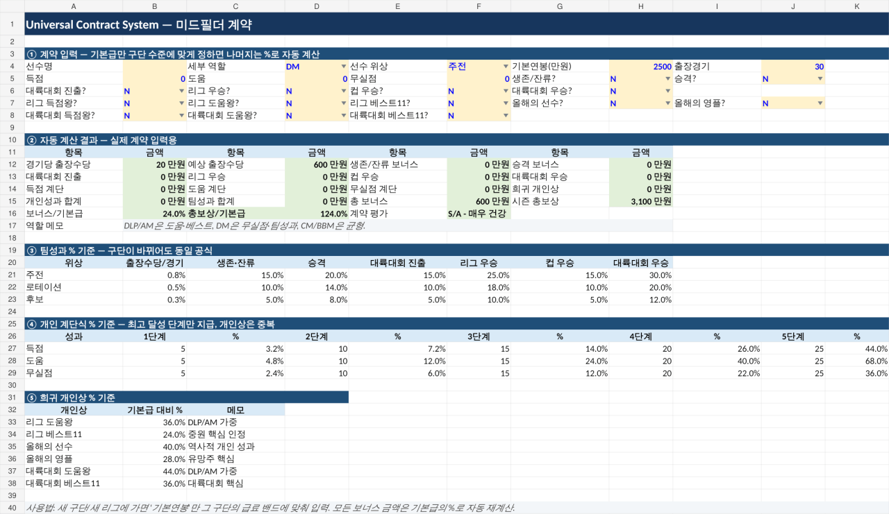Expand the 리그 득점왕? dropdown
889x514 pixels.
pyautogui.click(x=181, y=103)
